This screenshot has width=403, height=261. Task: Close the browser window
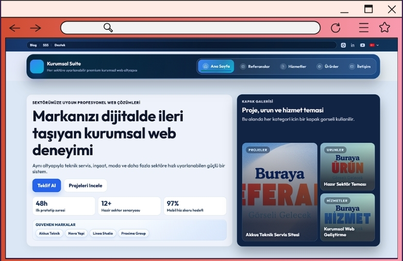[392, 9]
